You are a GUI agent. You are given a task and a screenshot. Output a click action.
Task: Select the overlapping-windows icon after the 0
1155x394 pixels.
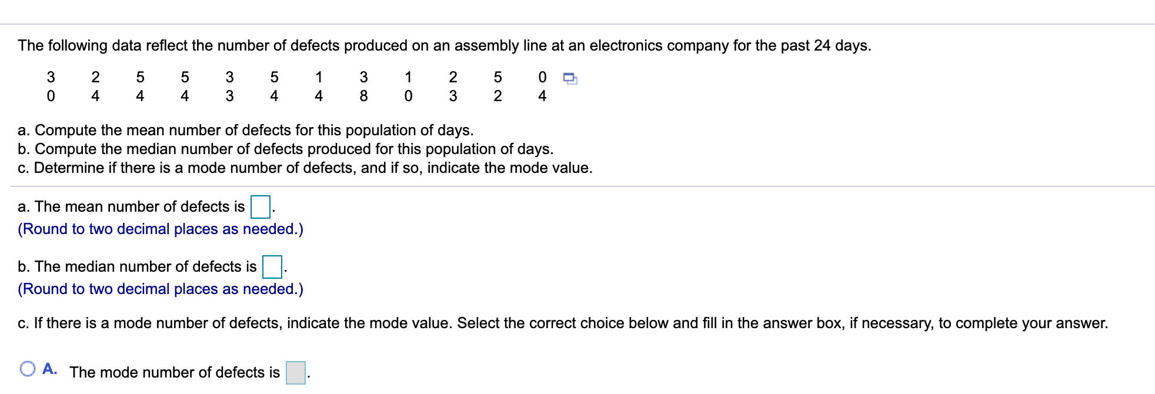point(570,78)
